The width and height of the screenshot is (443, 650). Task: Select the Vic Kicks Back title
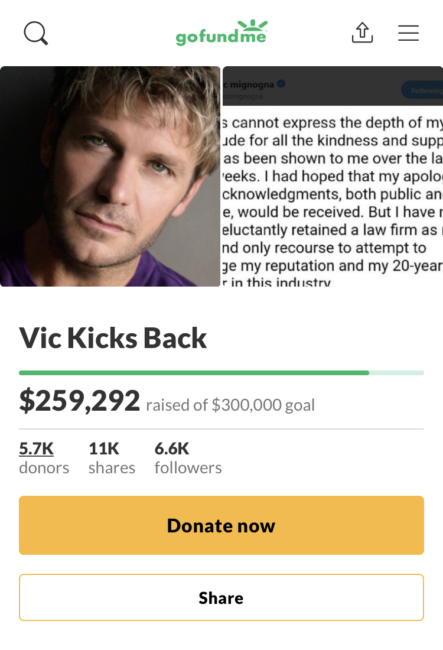point(113,338)
